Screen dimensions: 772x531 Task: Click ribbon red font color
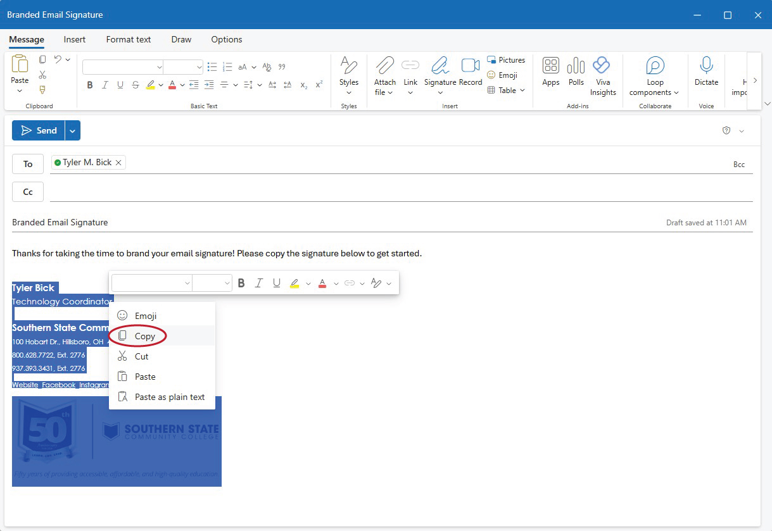(172, 85)
